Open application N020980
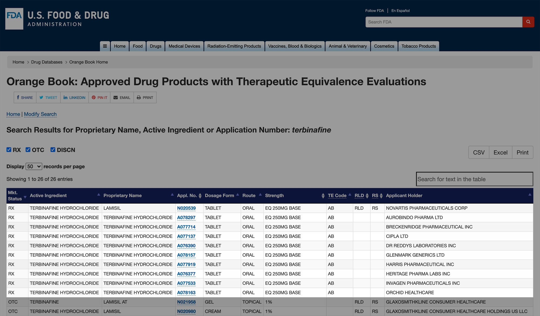Viewport: 540px width, 316px height. 186,311
